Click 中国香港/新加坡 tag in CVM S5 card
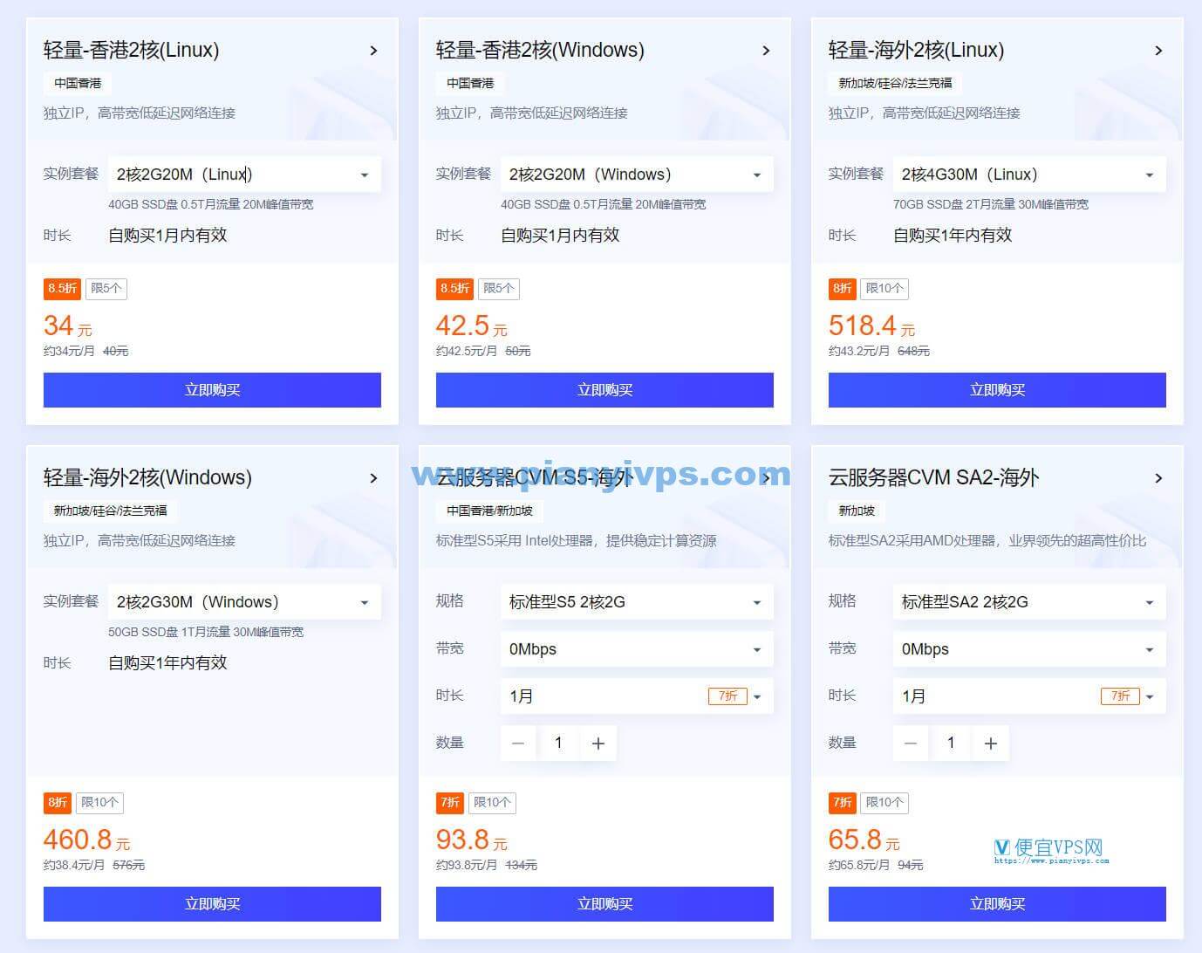This screenshot has height=953, width=1202. [x=489, y=511]
